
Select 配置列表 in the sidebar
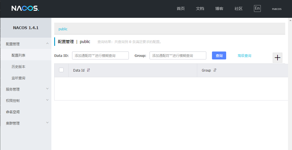coord(18,55)
